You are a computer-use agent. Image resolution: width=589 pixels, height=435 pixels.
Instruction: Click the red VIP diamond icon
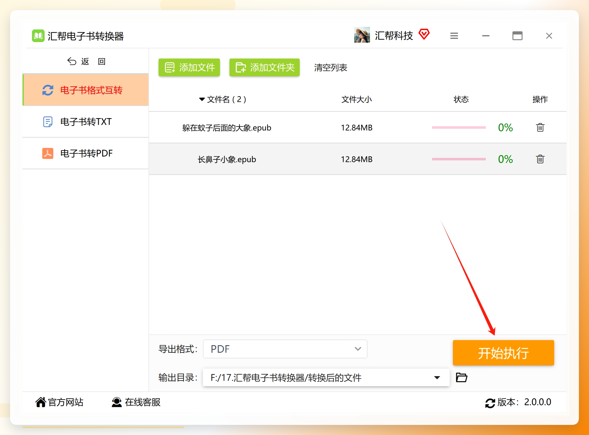click(424, 34)
